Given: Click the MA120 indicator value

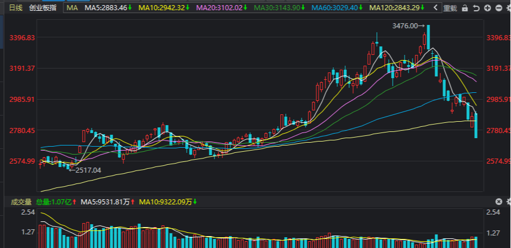Looking at the screenshot, I should point(394,8).
